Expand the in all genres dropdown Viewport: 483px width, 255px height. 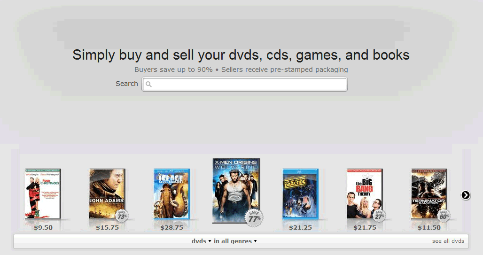click(235, 241)
